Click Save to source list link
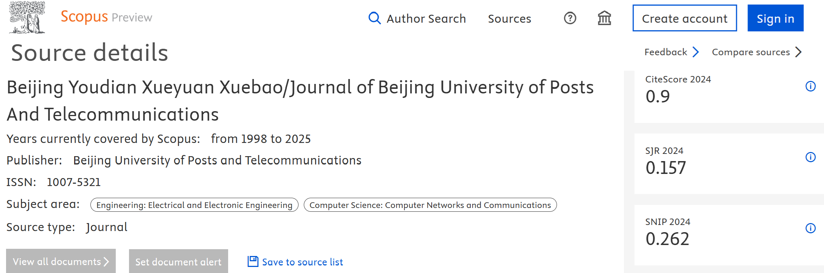 point(302,262)
